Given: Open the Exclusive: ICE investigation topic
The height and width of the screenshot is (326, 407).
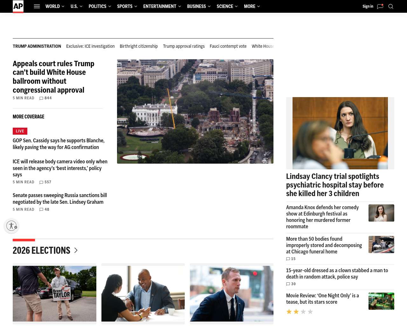Looking at the screenshot, I should click(90, 46).
